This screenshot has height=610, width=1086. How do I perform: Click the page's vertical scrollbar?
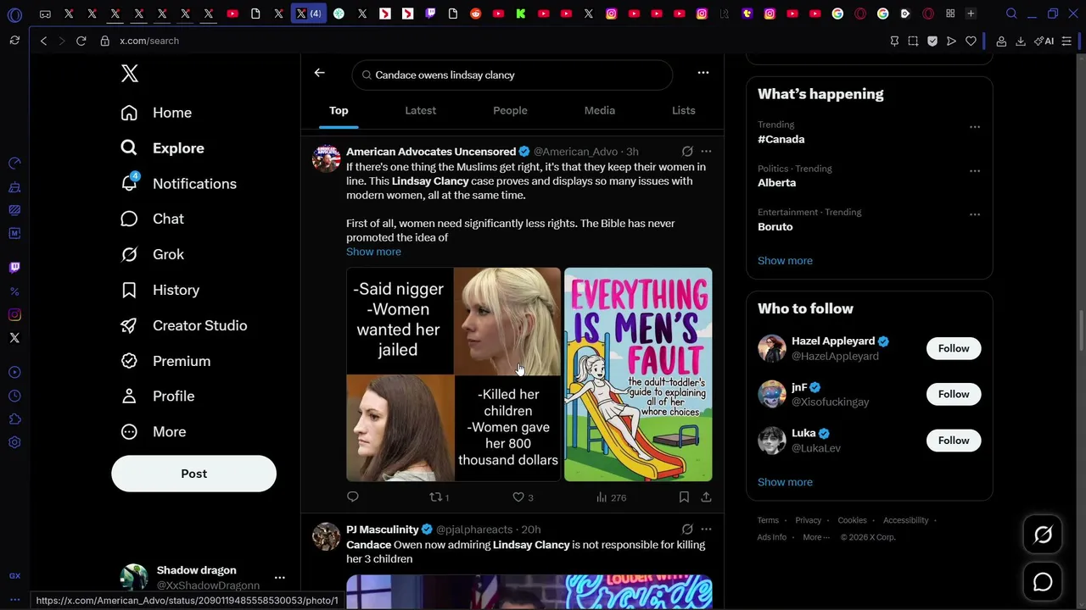click(1081, 330)
